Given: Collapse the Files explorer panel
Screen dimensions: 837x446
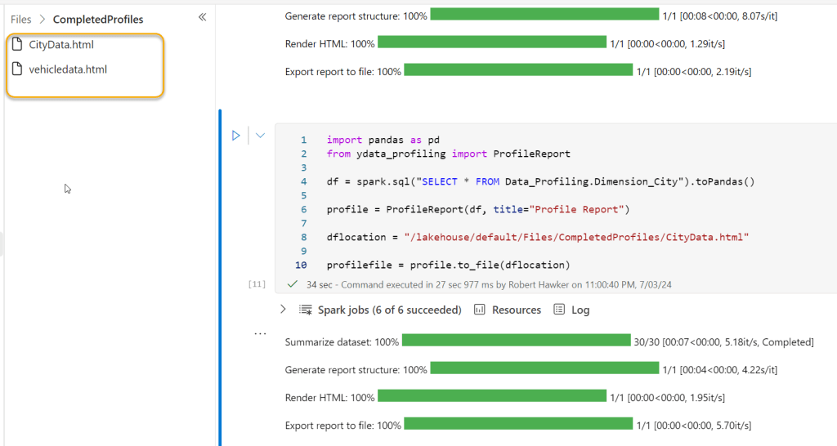Looking at the screenshot, I should click(203, 17).
